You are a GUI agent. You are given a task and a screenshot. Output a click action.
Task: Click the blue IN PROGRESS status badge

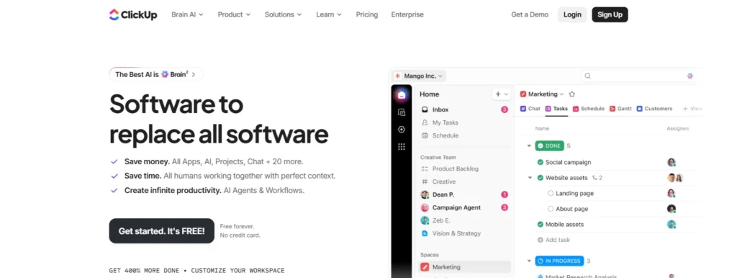point(559,261)
